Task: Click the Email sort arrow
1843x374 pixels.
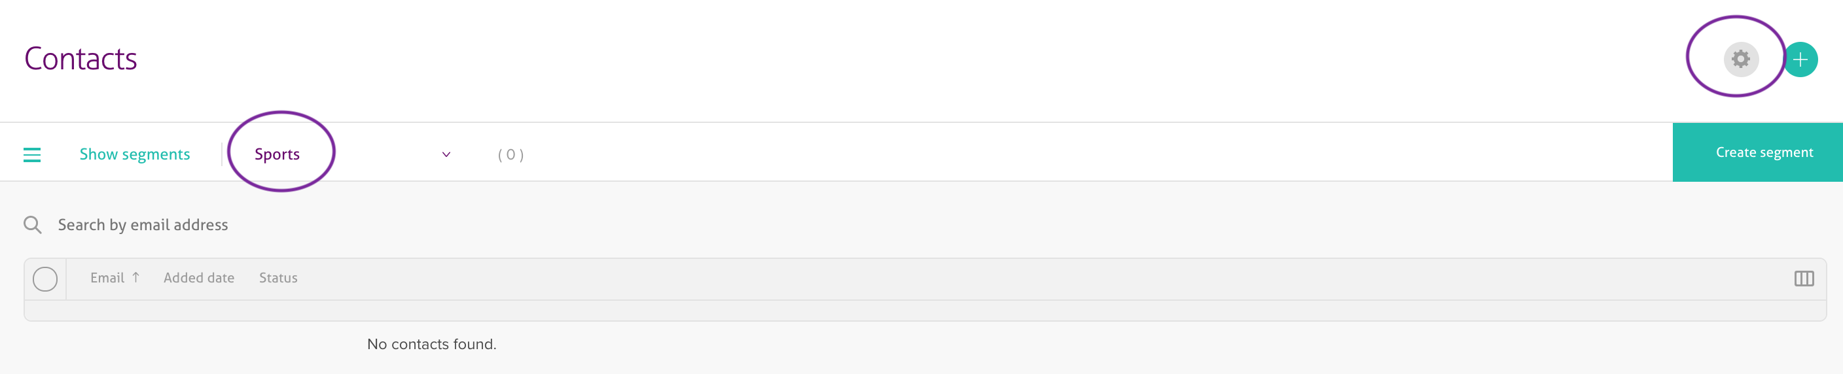Action: (x=136, y=277)
